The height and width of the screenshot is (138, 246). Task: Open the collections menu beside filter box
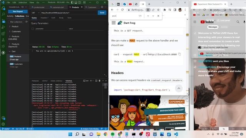(x=27, y=22)
